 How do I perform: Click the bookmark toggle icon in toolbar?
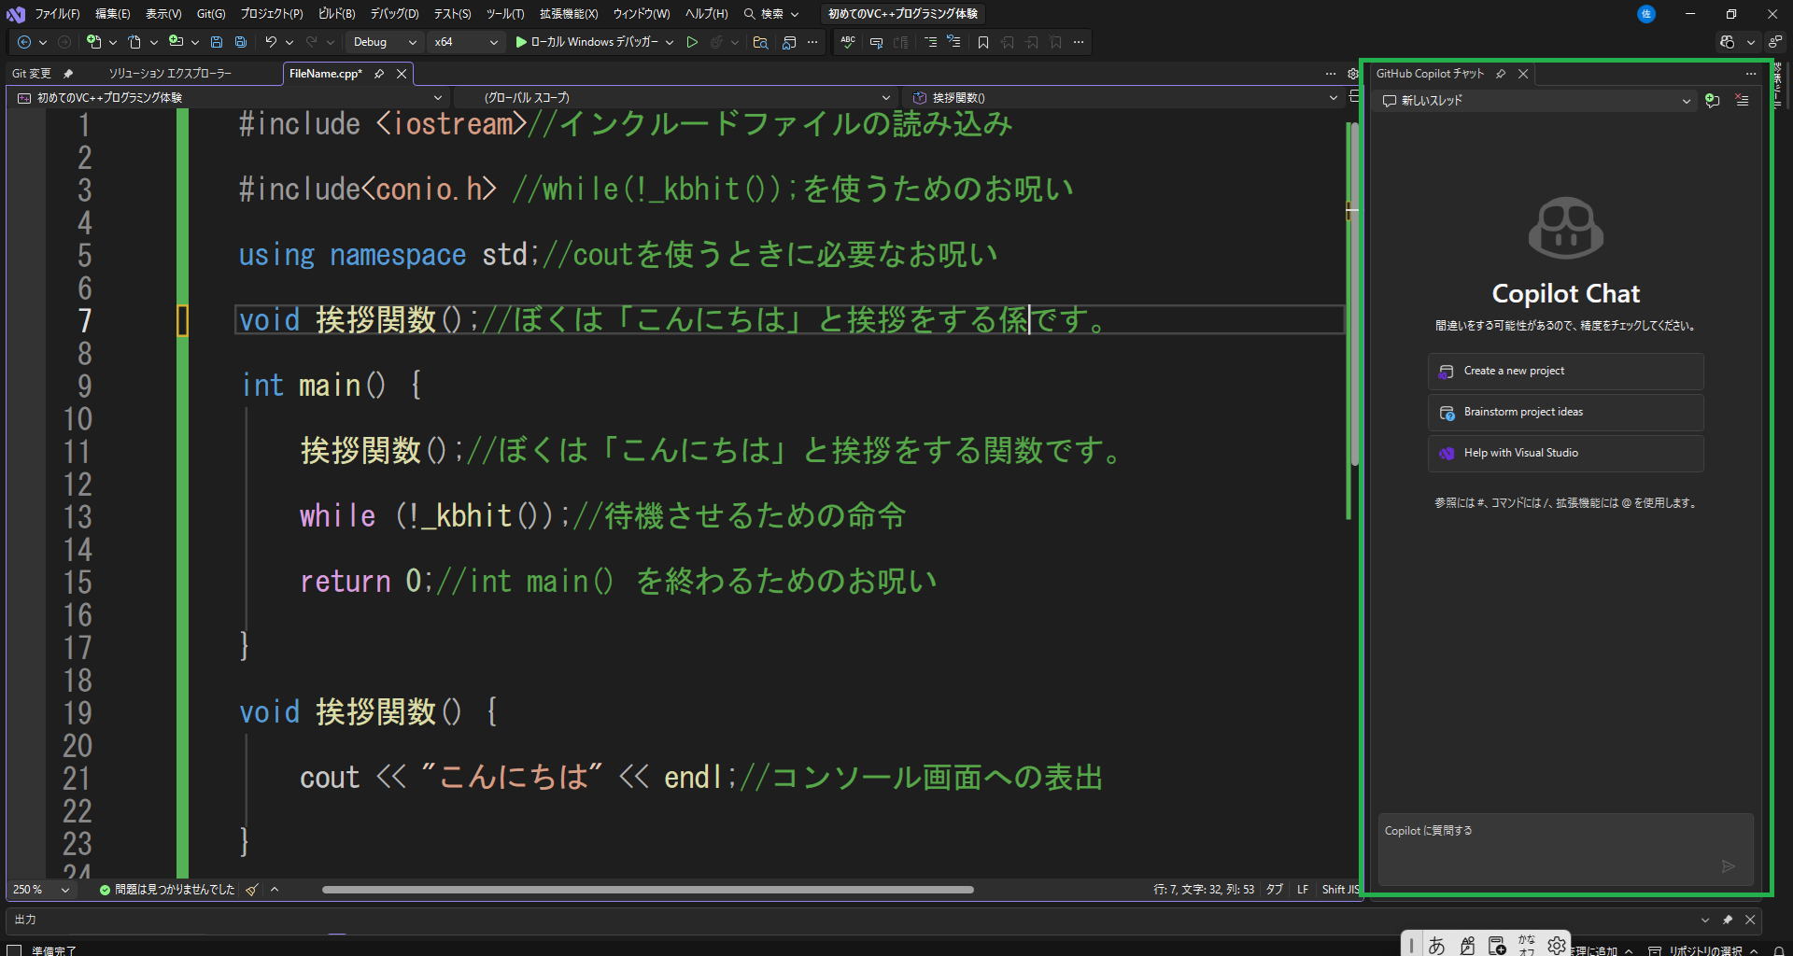coord(982,42)
